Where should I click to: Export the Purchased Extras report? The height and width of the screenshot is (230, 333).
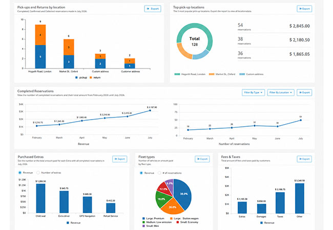[119, 159]
